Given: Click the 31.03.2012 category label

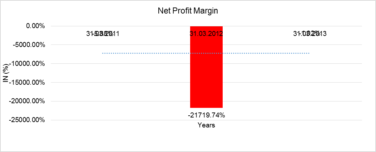Looking at the screenshot, I should 206,34.
